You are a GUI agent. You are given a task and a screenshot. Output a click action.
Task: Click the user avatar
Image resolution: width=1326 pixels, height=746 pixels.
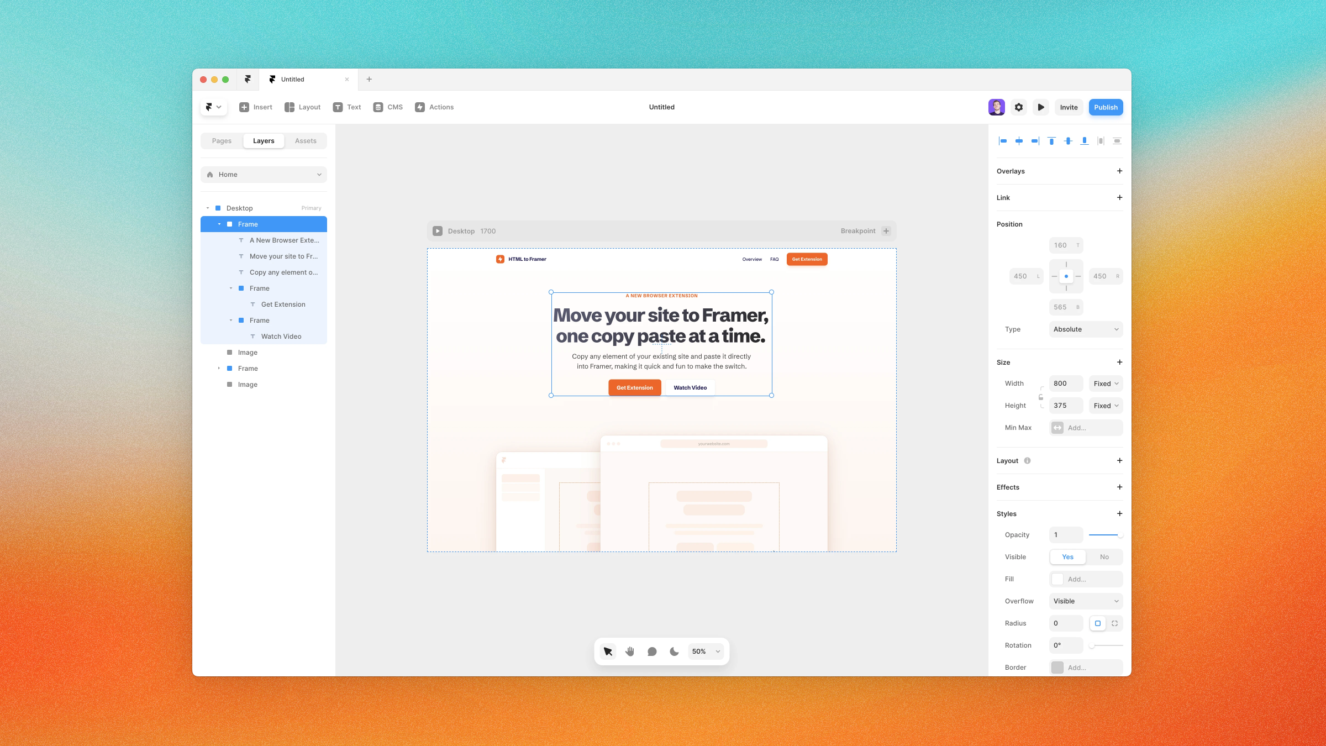pyautogui.click(x=997, y=107)
